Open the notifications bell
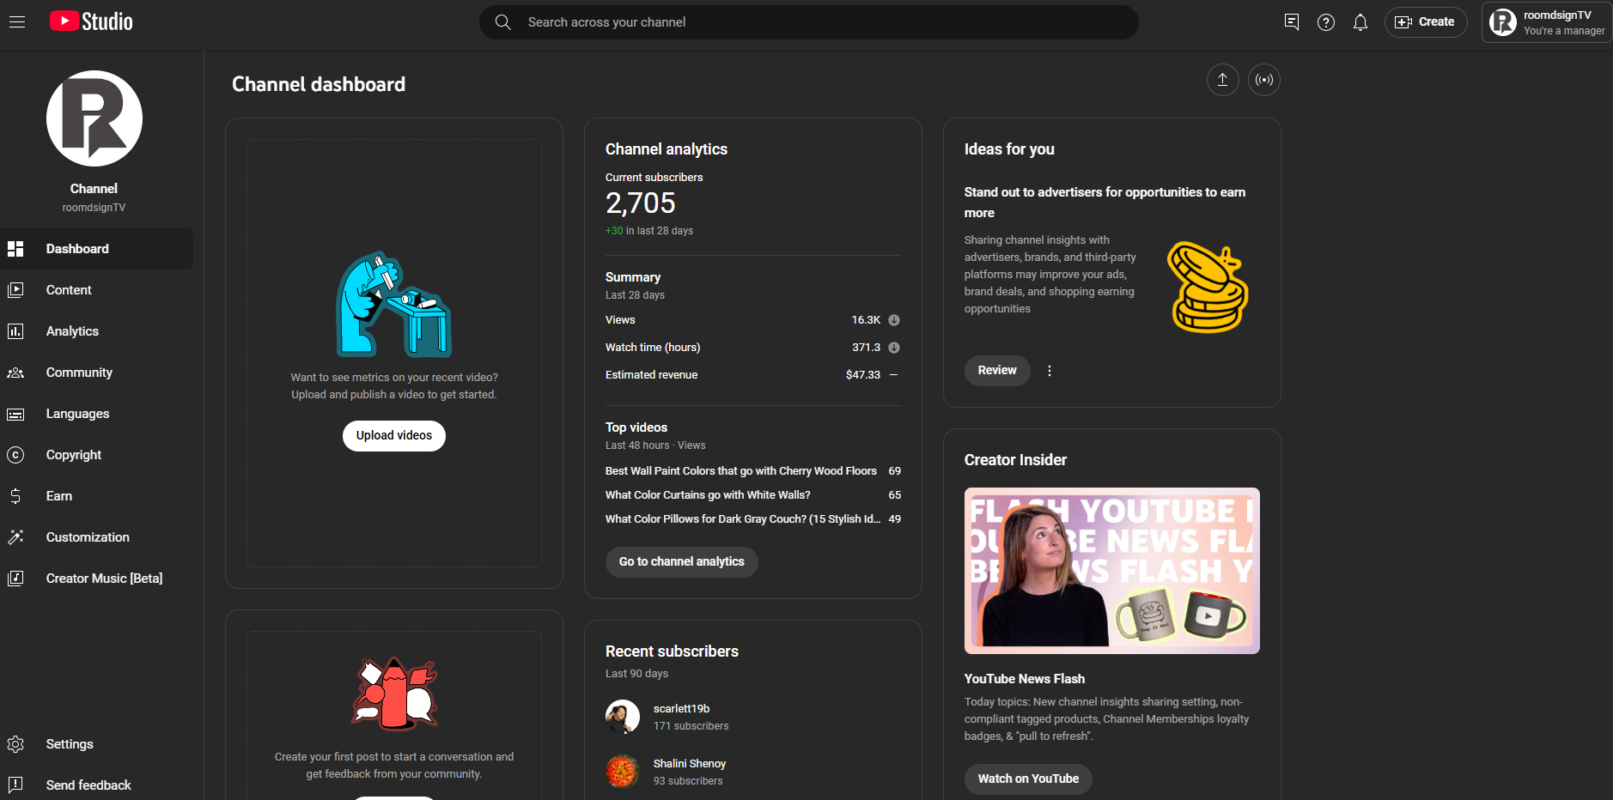The height and width of the screenshot is (800, 1613). point(1360,22)
